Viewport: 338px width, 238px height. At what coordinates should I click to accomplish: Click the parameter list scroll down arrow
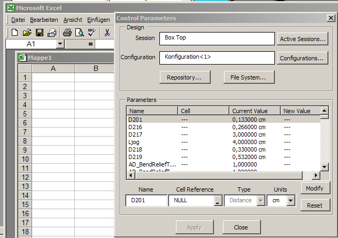pos(325,166)
